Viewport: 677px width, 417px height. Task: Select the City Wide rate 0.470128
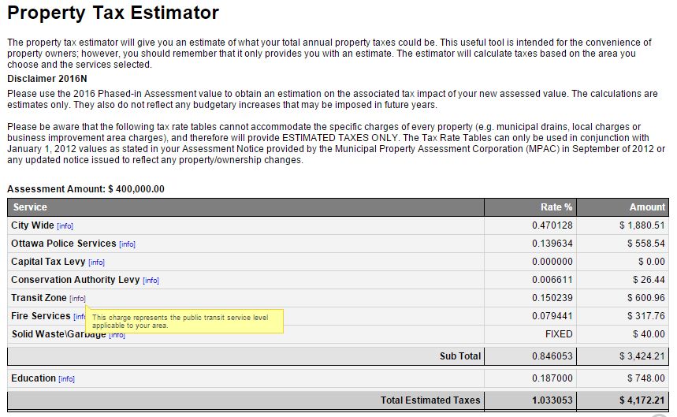click(552, 225)
